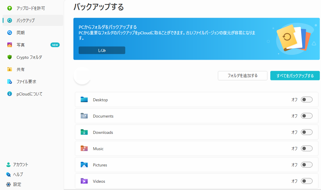
Task: Click the オフ label in the Music row
Action: (x=294, y=149)
